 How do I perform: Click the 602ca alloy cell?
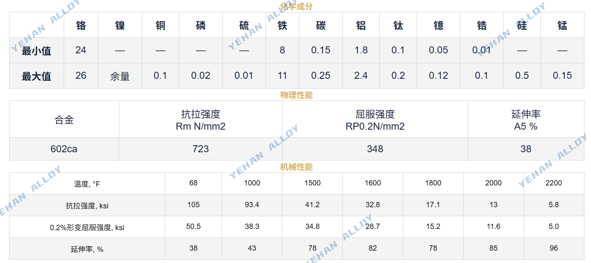(x=64, y=149)
